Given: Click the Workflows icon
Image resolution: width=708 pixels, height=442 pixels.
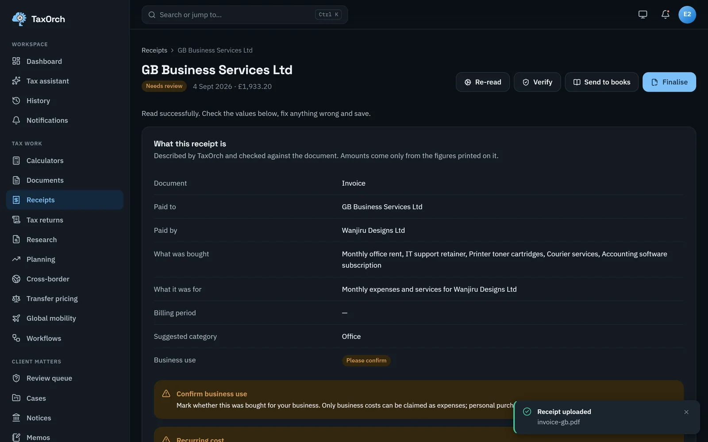Looking at the screenshot, I should pos(16,338).
